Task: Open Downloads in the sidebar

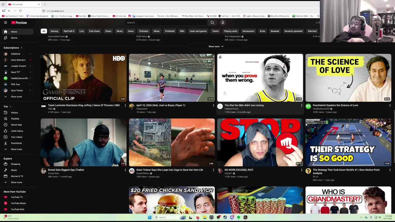Action: (x=17, y=143)
